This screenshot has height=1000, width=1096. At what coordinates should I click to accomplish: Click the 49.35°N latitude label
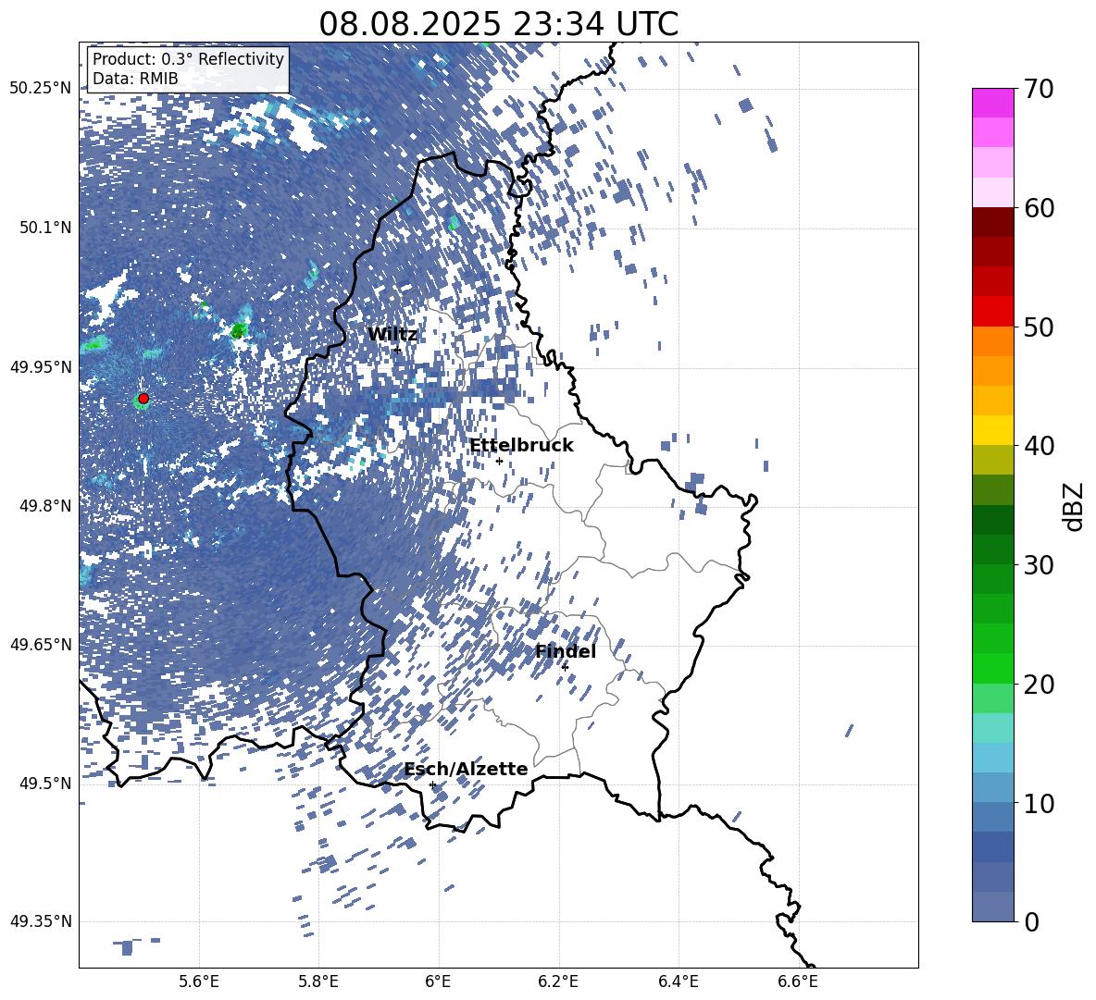tap(41, 921)
